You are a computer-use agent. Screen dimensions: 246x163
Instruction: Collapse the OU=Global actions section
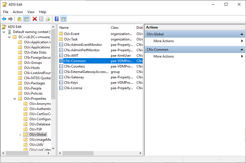241,34
